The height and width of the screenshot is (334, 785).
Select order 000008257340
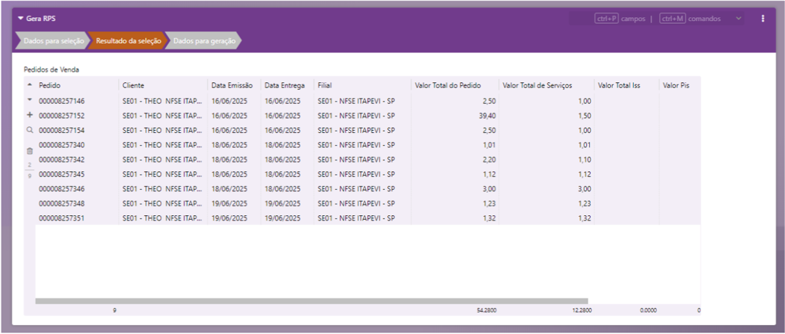[x=61, y=145]
